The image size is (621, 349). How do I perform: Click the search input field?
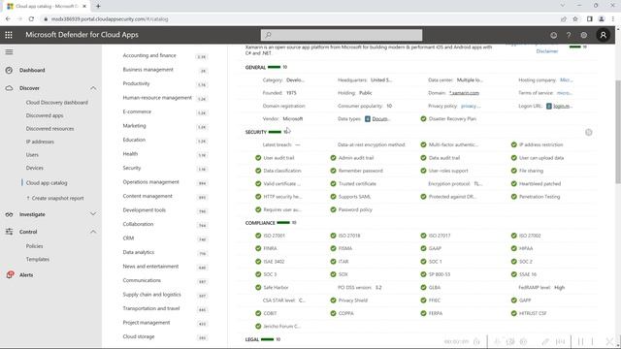click(342, 35)
